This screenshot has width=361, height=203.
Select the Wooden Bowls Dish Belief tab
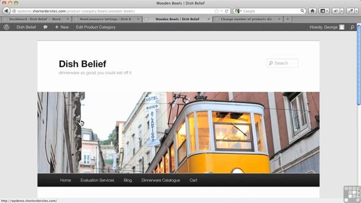tap(177, 19)
